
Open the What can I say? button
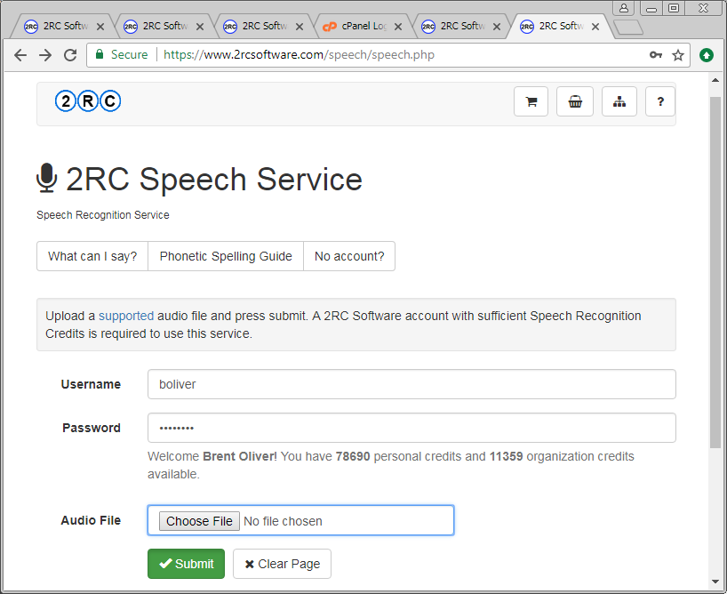(92, 256)
